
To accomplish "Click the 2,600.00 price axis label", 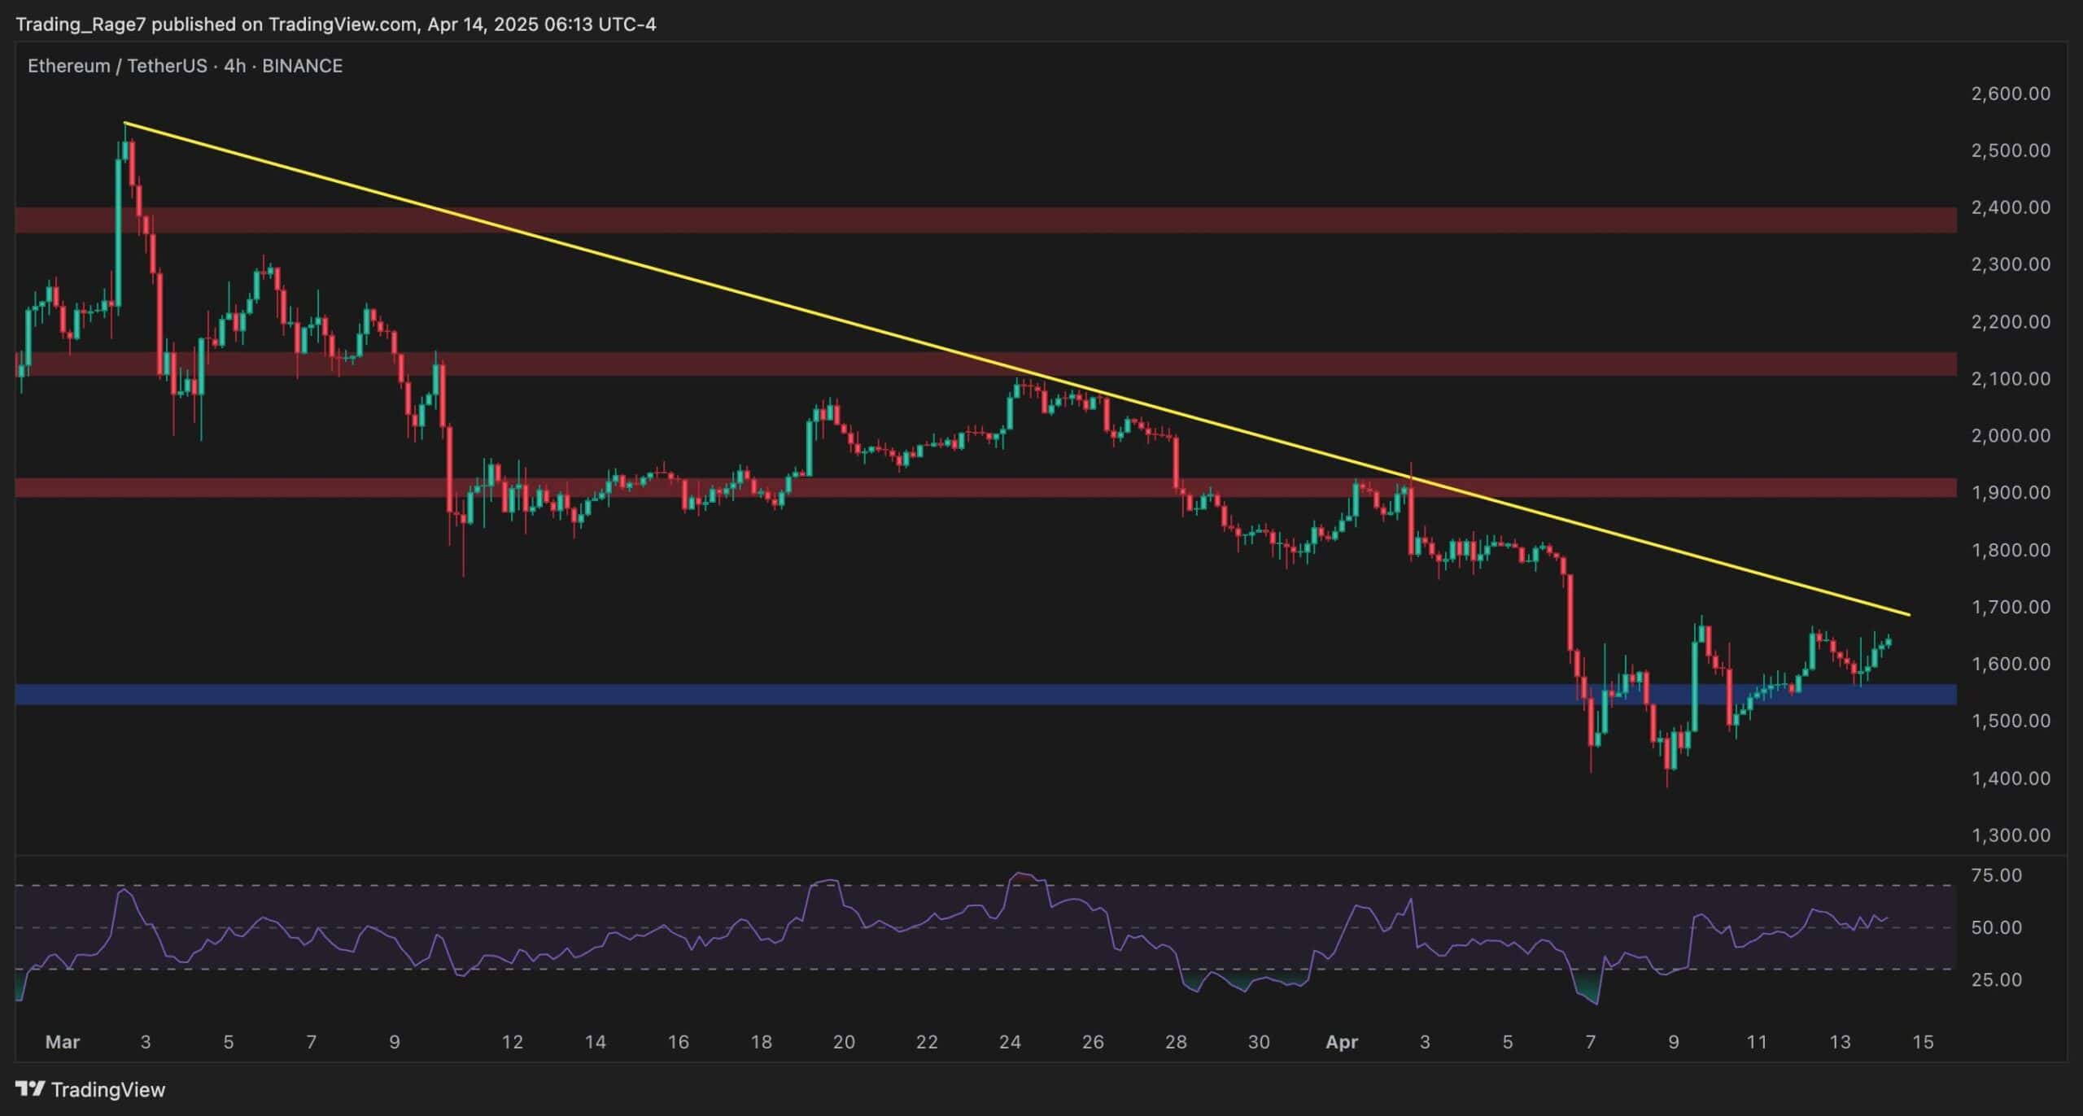I will pyautogui.click(x=2010, y=94).
